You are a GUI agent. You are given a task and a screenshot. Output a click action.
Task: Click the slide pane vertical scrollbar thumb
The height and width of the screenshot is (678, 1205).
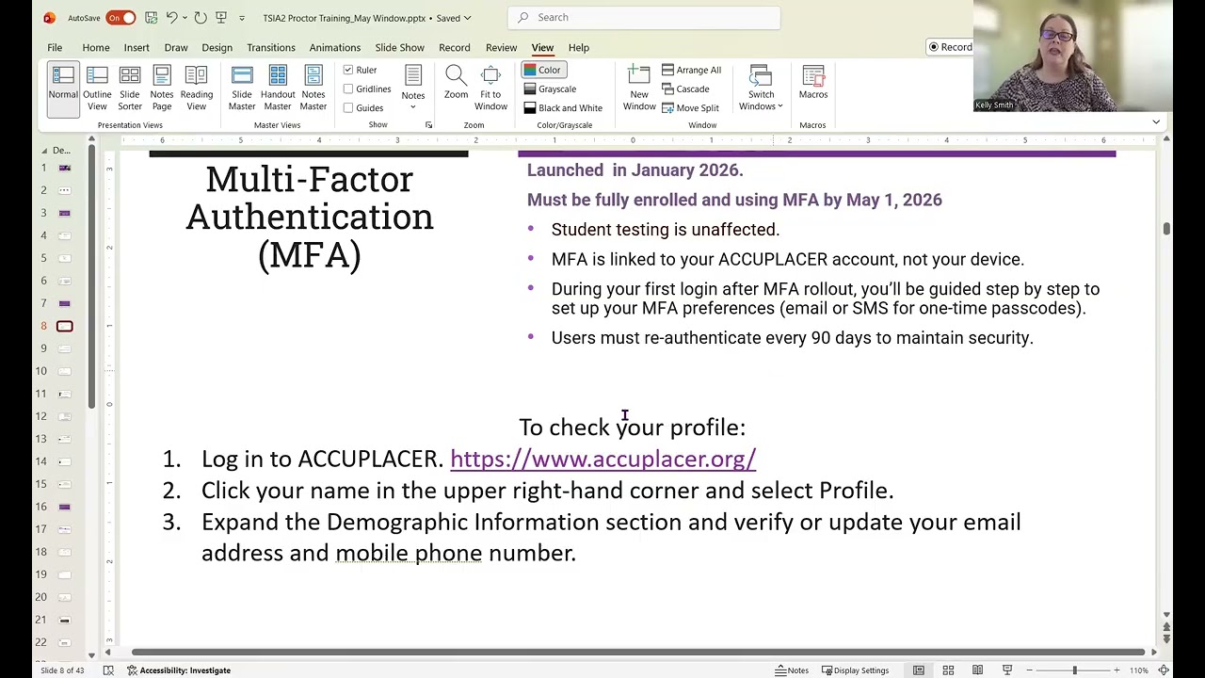tap(1166, 229)
